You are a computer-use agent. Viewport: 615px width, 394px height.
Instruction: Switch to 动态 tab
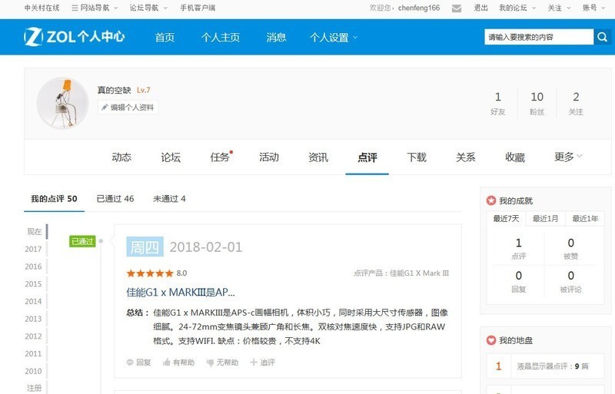[x=121, y=157]
